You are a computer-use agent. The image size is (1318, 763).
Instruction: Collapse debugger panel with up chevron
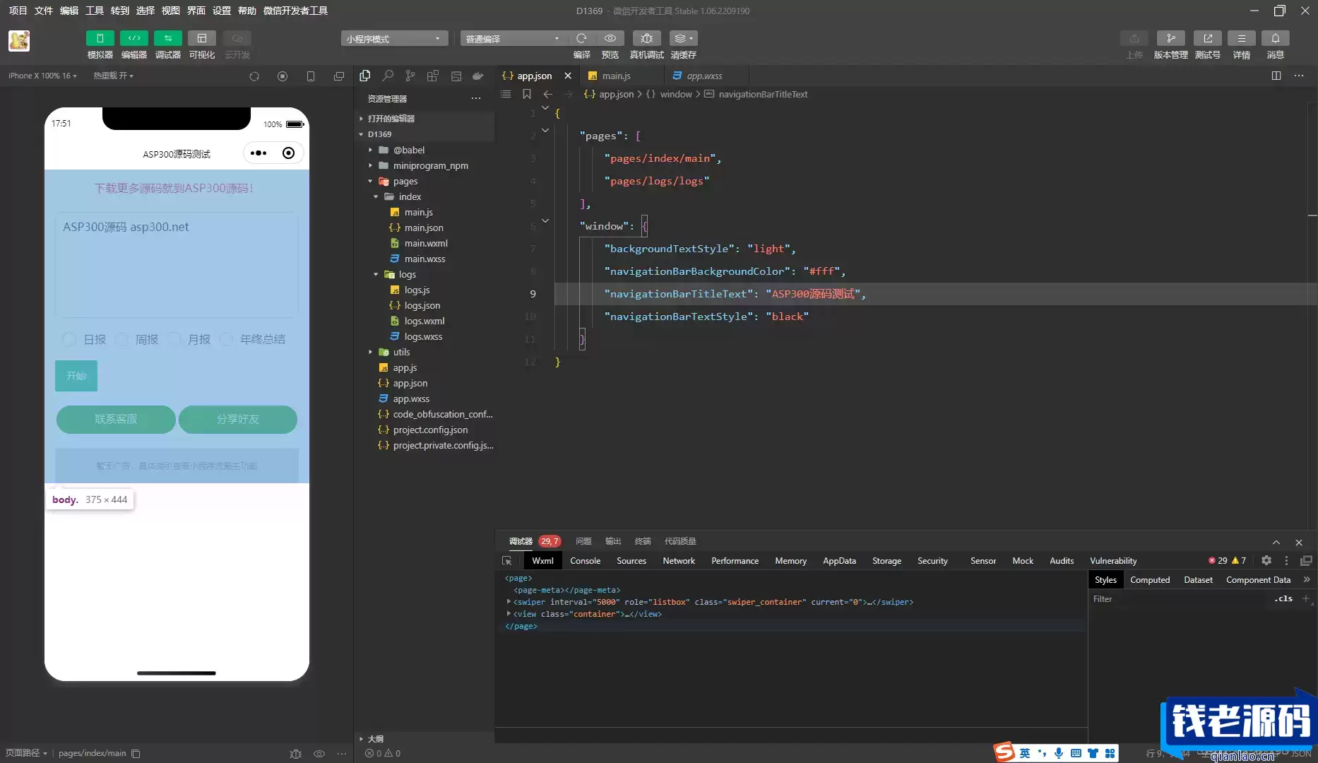(x=1276, y=542)
